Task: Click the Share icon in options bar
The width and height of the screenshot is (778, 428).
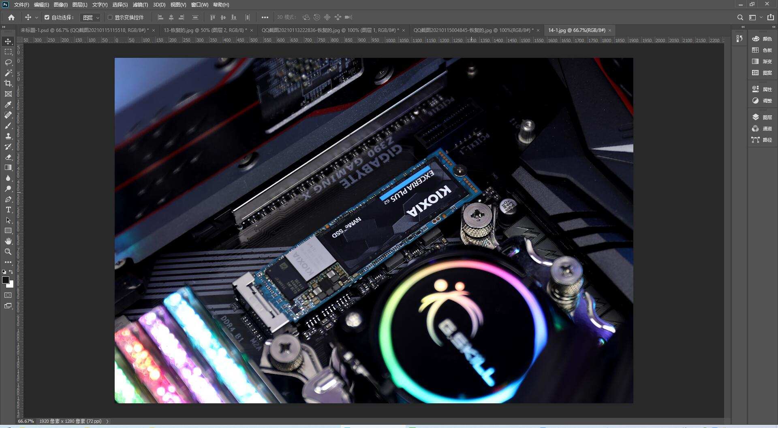Action: 771,17
